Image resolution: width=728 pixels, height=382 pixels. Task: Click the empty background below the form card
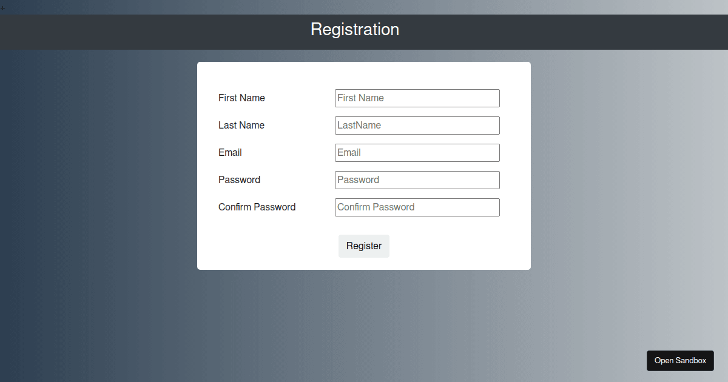click(x=364, y=327)
